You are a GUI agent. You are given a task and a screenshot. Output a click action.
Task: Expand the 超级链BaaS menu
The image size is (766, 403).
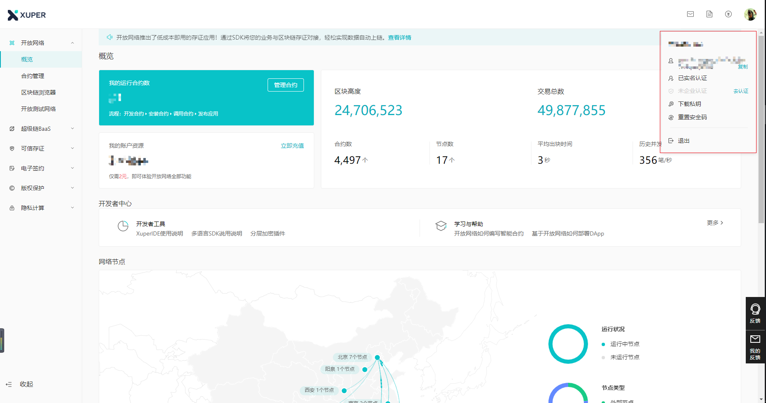click(41, 129)
